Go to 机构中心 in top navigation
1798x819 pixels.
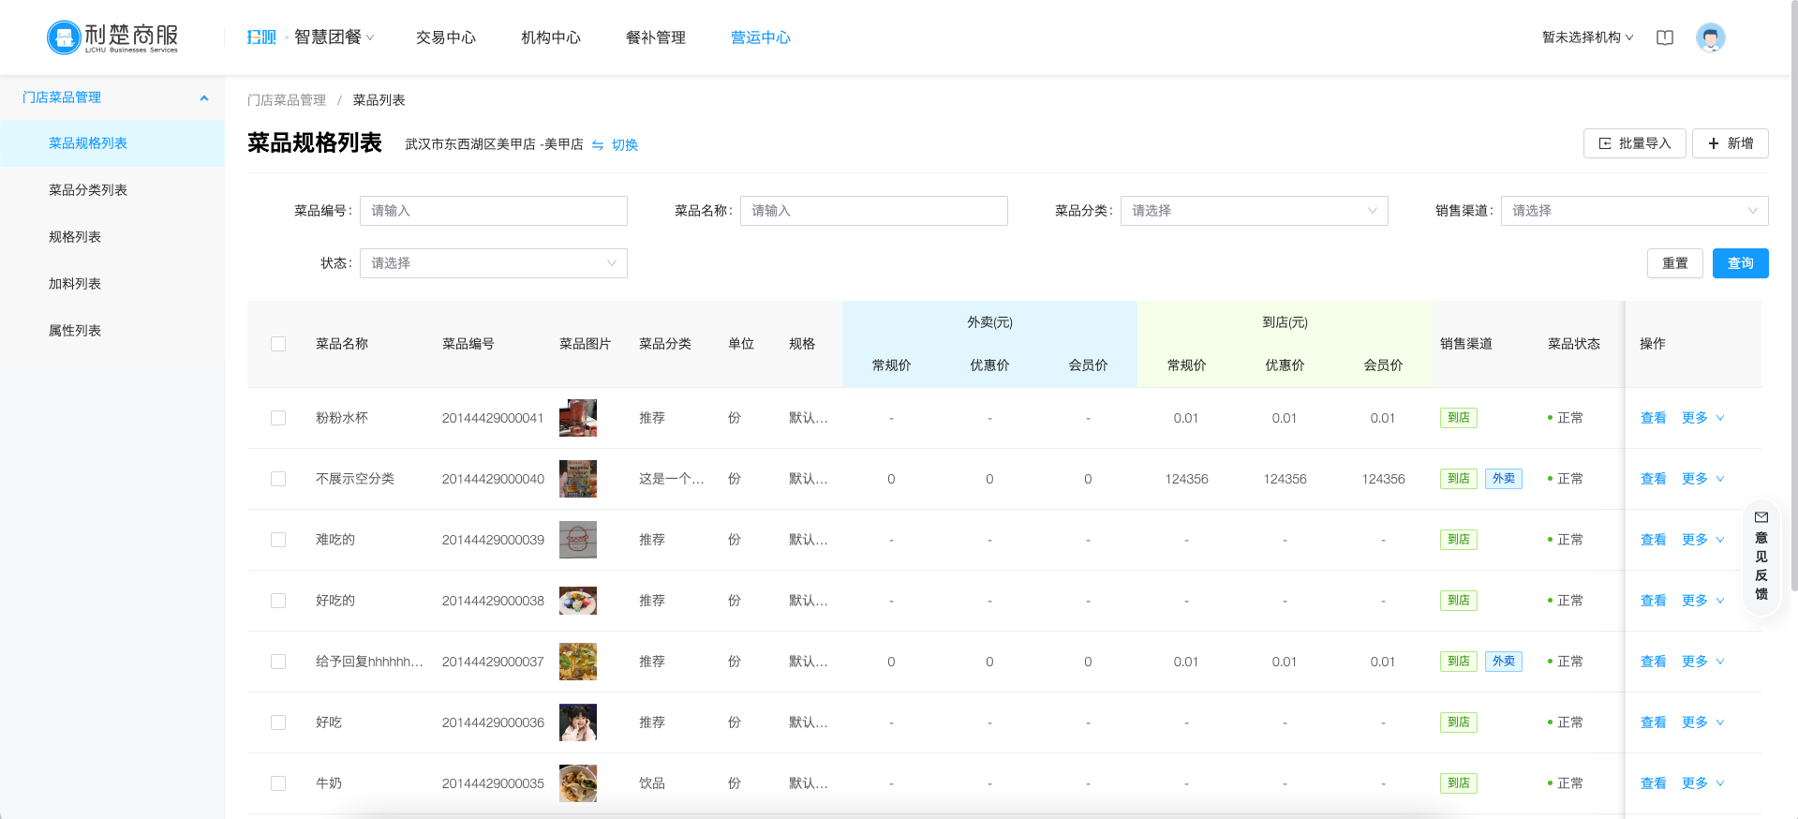(551, 37)
